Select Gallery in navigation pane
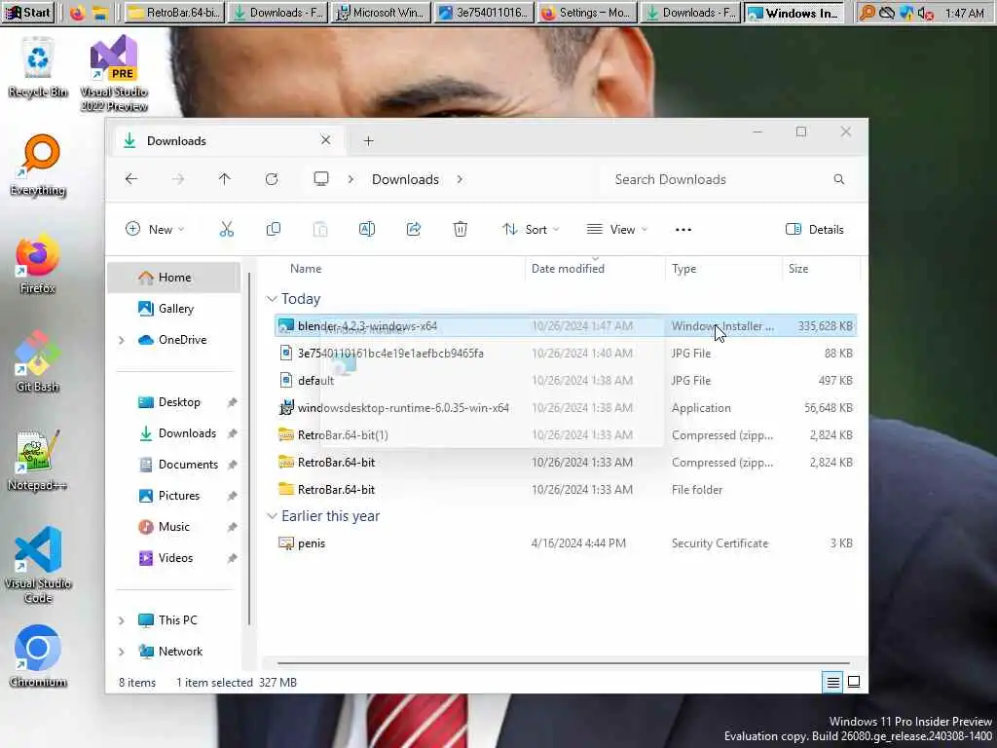This screenshot has height=748, width=997. point(173,309)
